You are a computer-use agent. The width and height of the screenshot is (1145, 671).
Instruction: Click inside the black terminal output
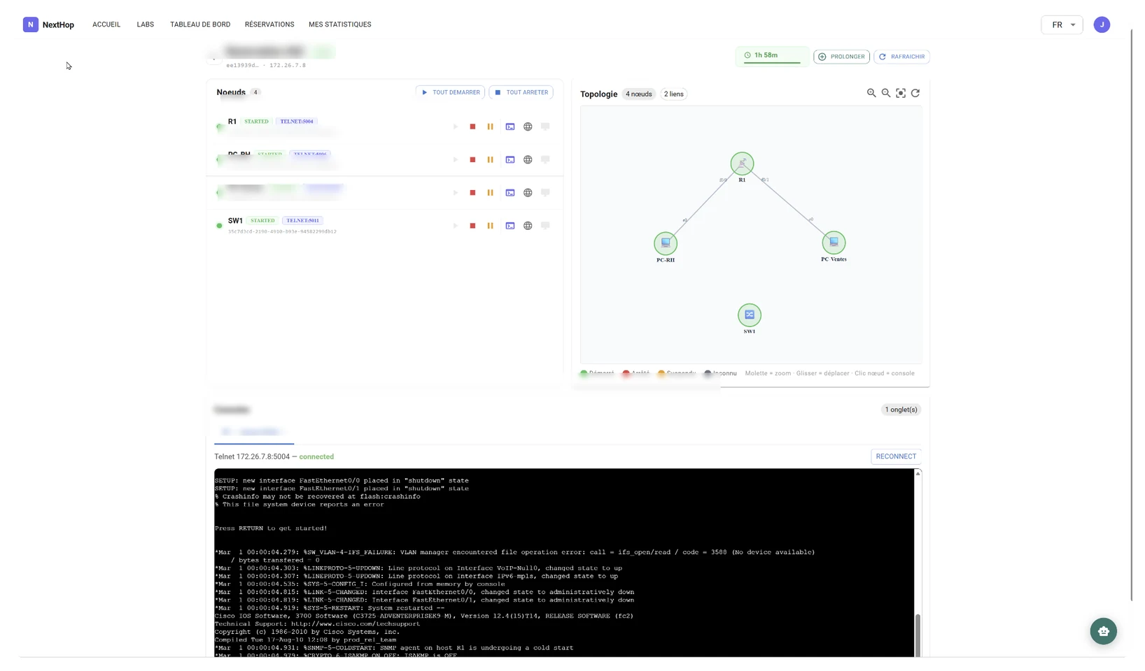point(564,563)
